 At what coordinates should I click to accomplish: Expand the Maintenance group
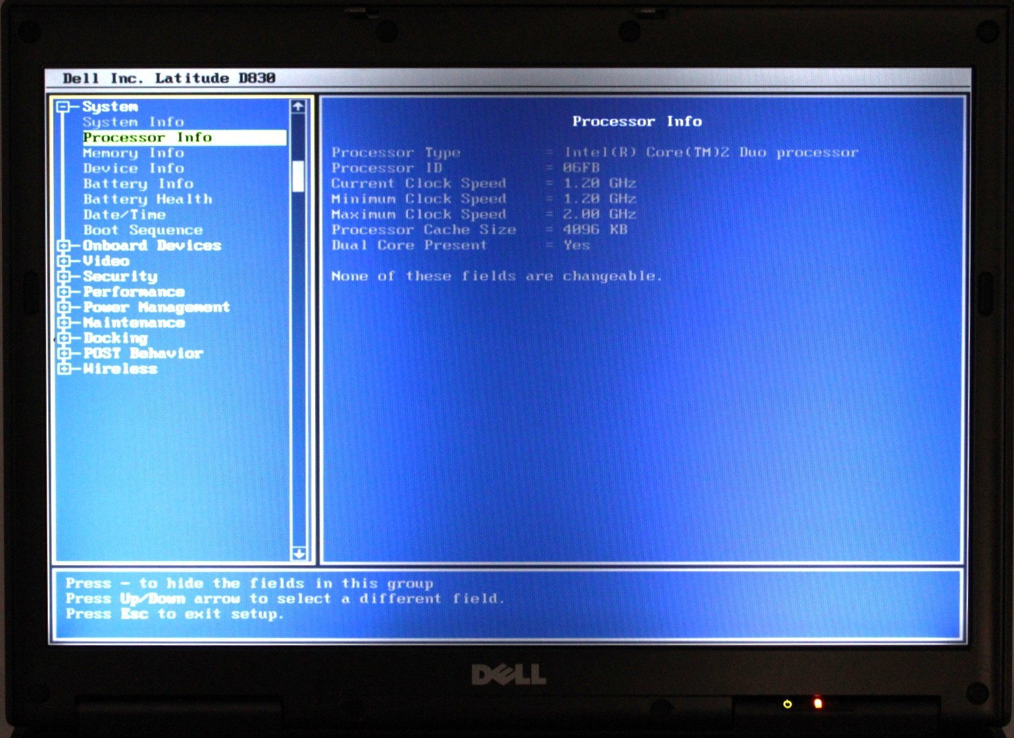pyautogui.click(x=64, y=323)
